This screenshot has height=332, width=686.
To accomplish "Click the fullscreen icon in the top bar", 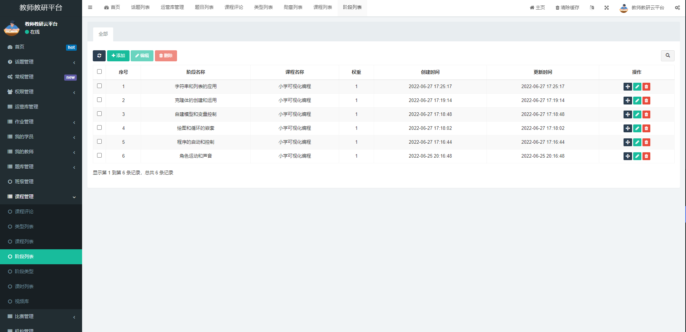I will [x=606, y=7].
